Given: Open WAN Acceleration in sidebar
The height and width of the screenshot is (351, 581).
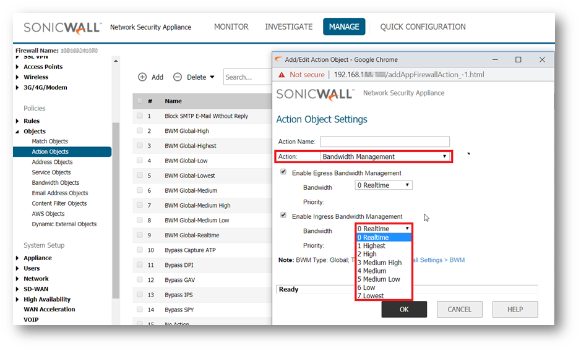Looking at the screenshot, I should (x=49, y=309).
